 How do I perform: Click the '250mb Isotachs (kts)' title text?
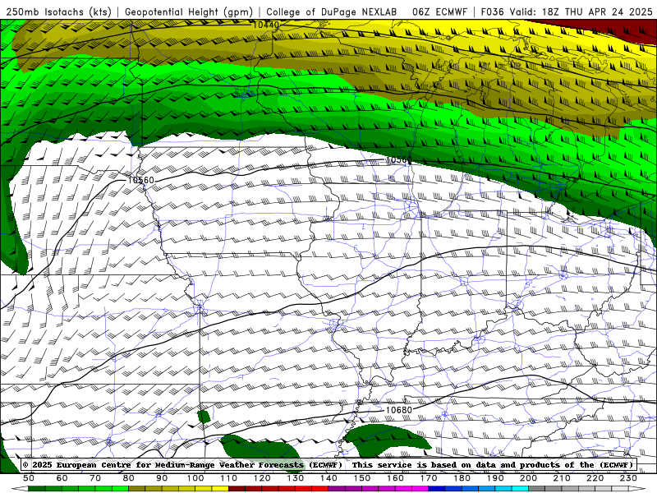(58, 12)
